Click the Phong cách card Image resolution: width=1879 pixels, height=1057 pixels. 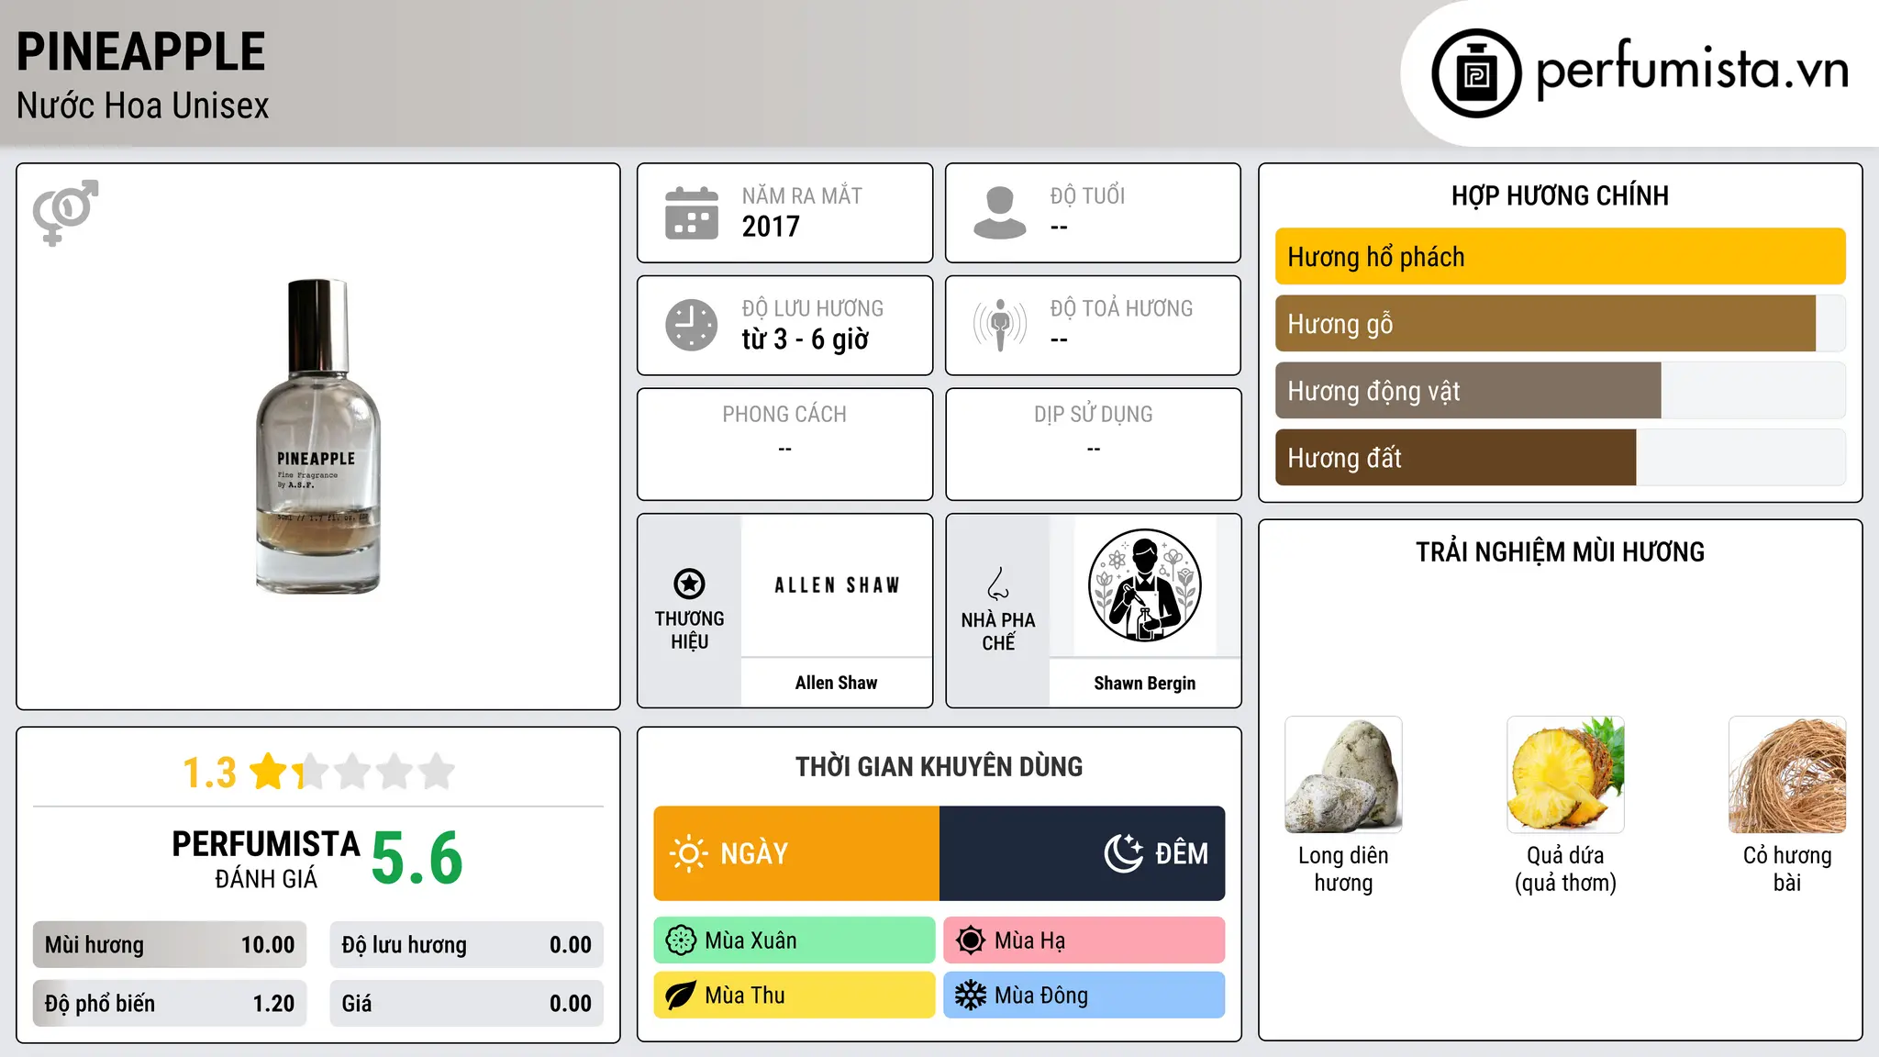click(x=785, y=444)
